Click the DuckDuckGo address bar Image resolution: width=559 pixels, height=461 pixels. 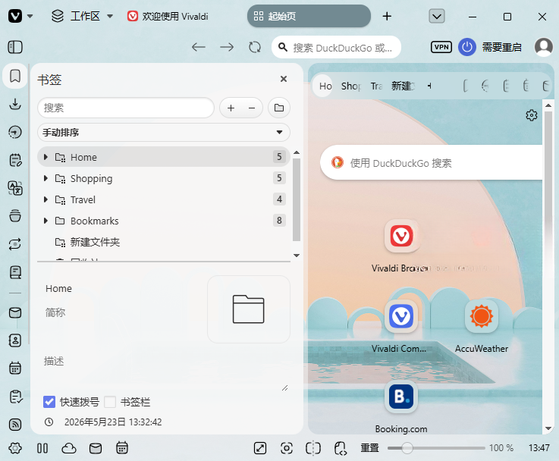336,47
